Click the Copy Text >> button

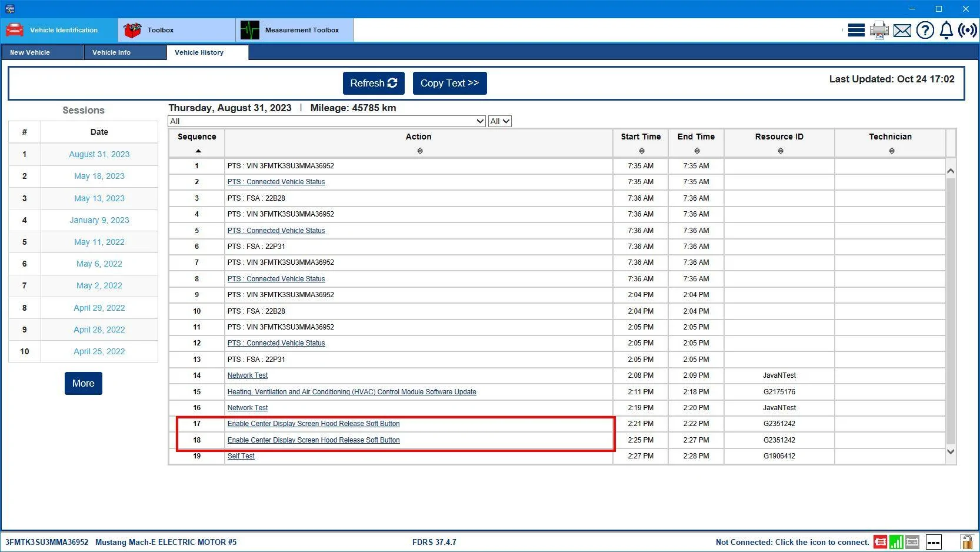coord(450,84)
